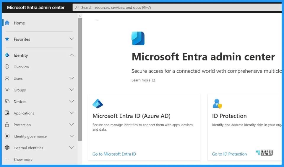Click the Learn more external link icon
This screenshot has height=167, width=284.
[x=153, y=80]
